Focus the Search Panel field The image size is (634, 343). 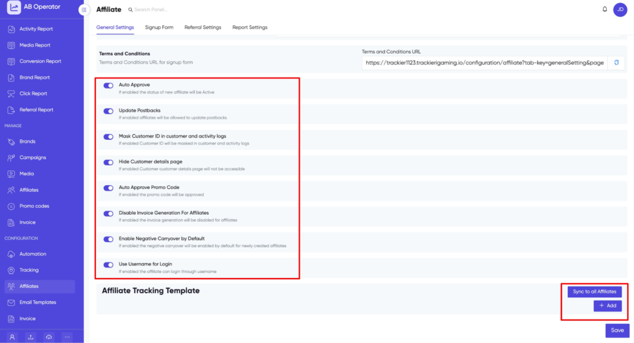tap(151, 10)
